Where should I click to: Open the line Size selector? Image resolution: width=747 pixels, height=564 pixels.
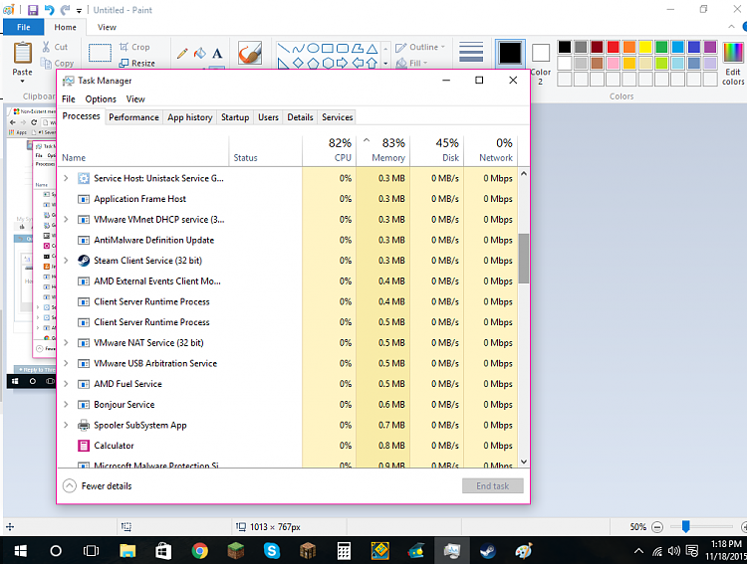click(471, 53)
